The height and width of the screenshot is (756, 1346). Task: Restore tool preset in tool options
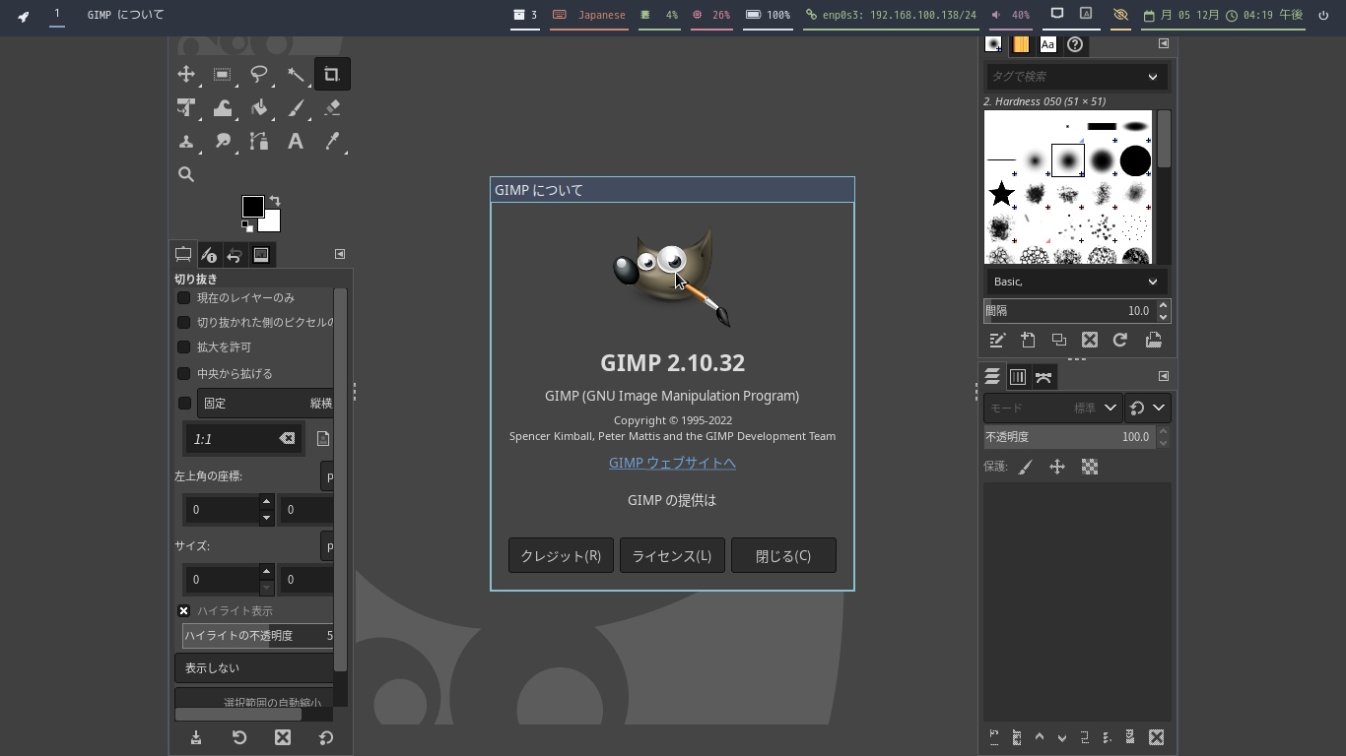[239, 737]
